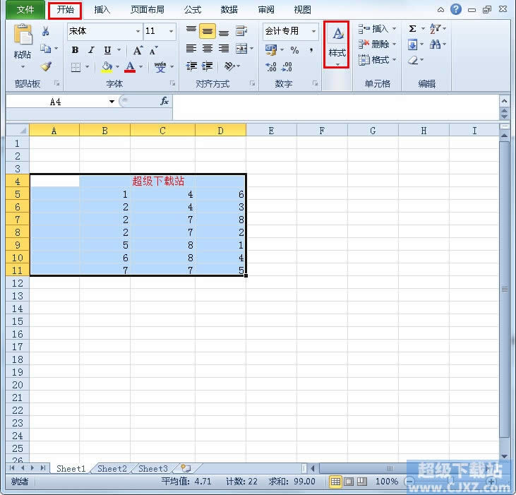
Task: Switch to Page Layout view button
Action: (x=349, y=482)
